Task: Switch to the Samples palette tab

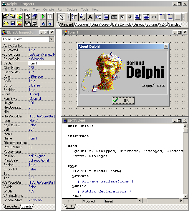Action: click(174, 24)
